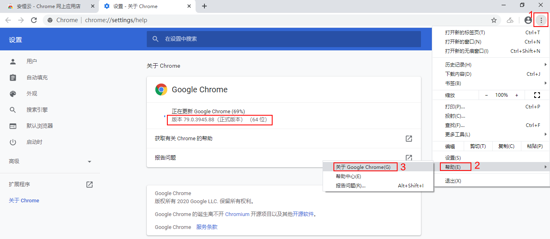Click the site info icon in address bar
This screenshot has width=550, height=239.
[50, 20]
